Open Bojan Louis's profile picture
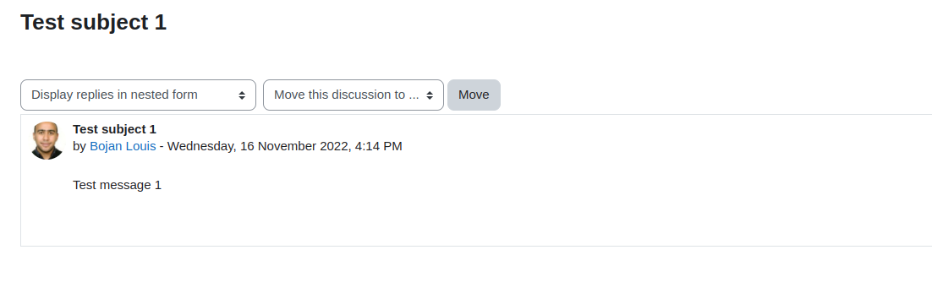The image size is (932, 304). [47, 141]
